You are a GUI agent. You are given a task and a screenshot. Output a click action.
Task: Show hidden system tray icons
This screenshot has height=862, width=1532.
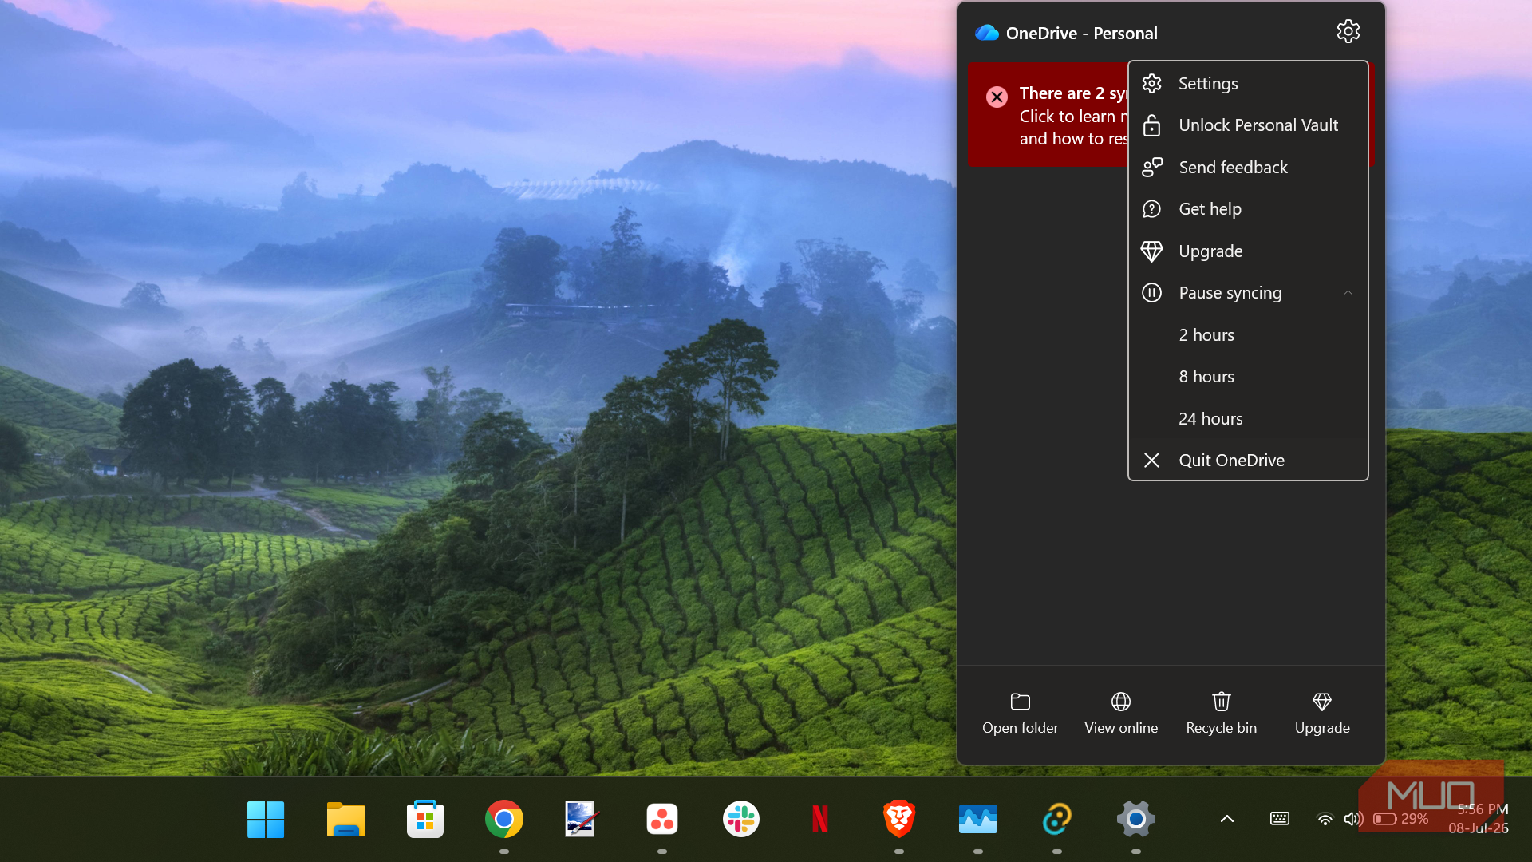point(1227,819)
